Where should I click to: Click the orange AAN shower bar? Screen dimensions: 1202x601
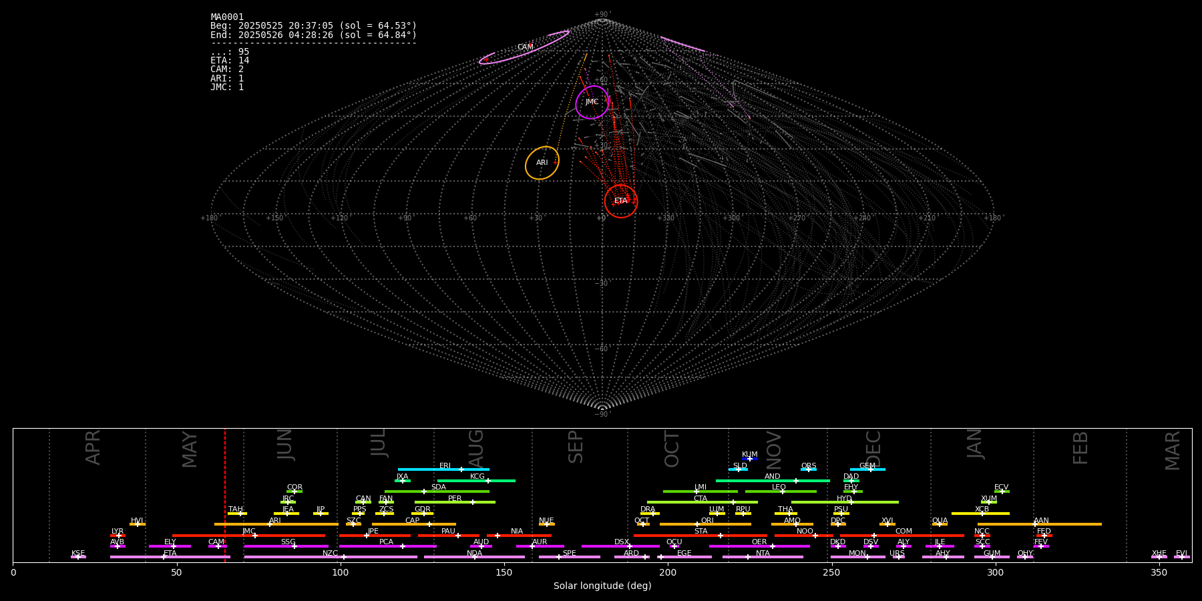coord(1039,524)
